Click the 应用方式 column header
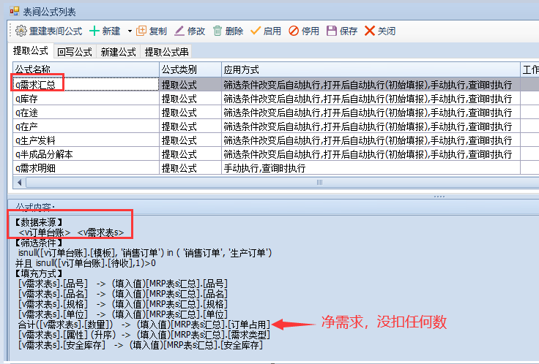Viewport: 539px width, 364px height. click(371, 70)
